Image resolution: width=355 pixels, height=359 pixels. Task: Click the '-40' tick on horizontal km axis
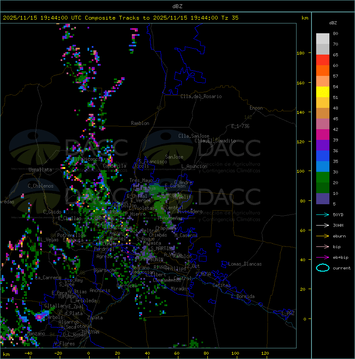click(28, 353)
